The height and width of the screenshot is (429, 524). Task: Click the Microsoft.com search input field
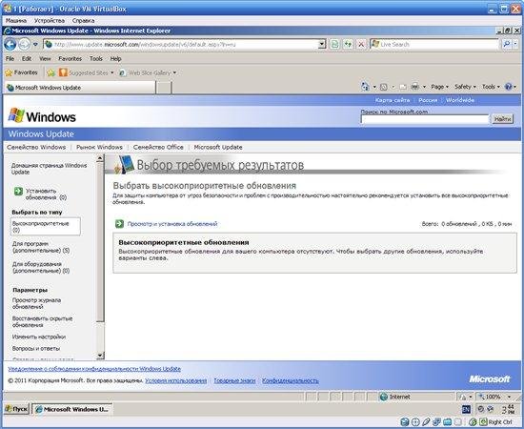425,119
